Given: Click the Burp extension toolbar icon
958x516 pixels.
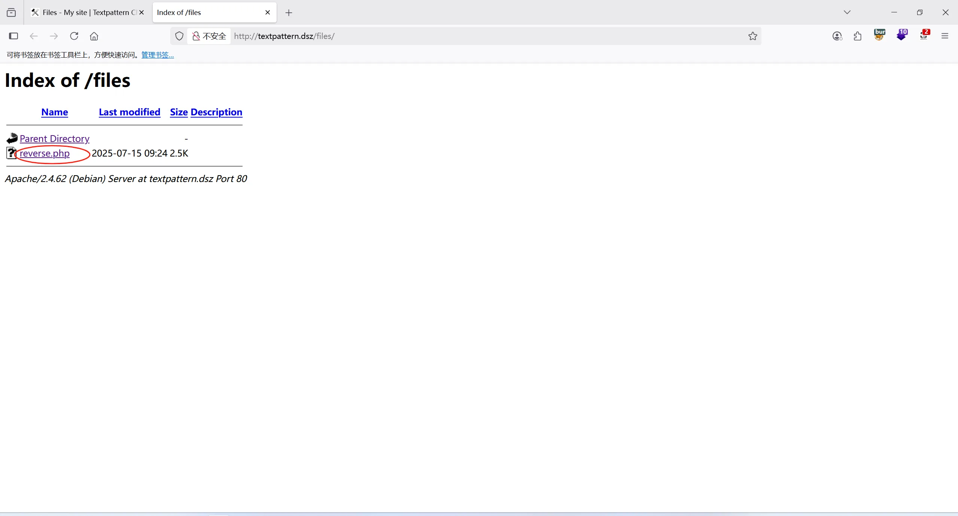Looking at the screenshot, I should pyautogui.click(x=879, y=35).
